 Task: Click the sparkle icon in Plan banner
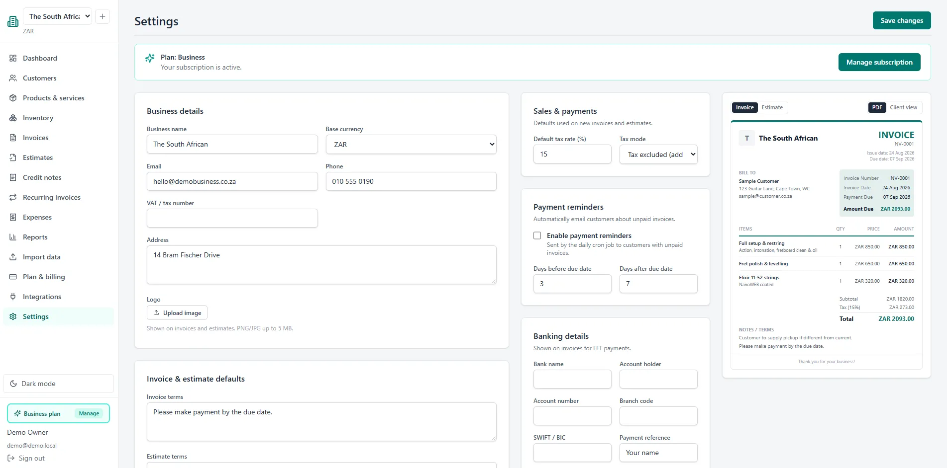click(150, 58)
